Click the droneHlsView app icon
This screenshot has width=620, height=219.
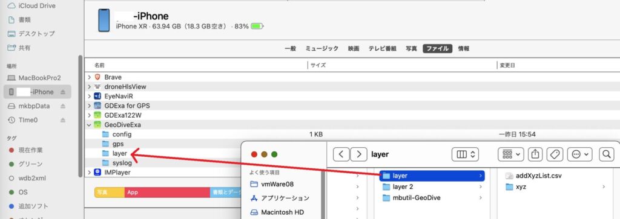pyautogui.click(x=97, y=87)
